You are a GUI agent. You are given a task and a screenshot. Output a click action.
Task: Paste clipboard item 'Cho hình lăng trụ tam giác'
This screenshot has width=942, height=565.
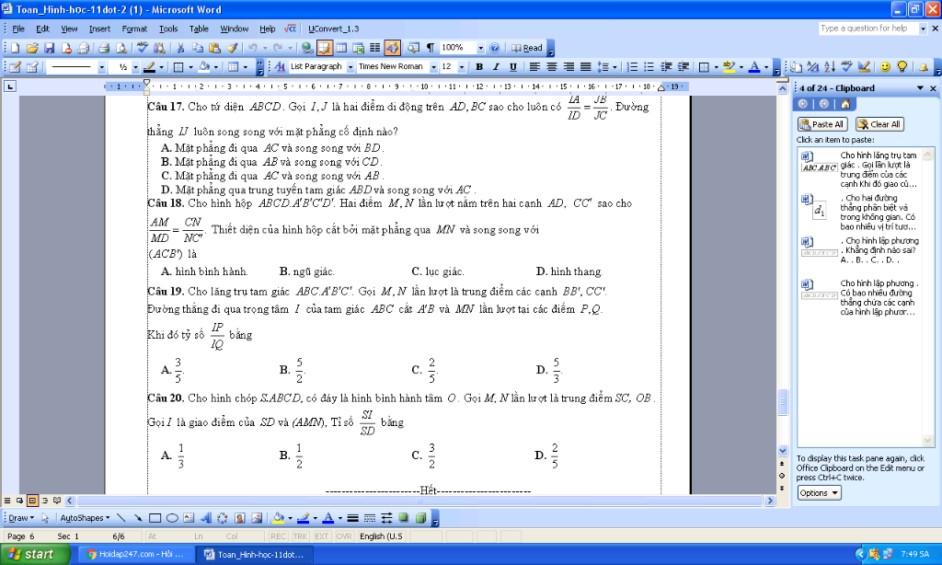coord(859,169)
